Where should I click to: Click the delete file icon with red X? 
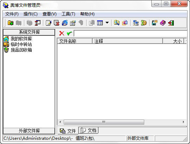[57, 23]
